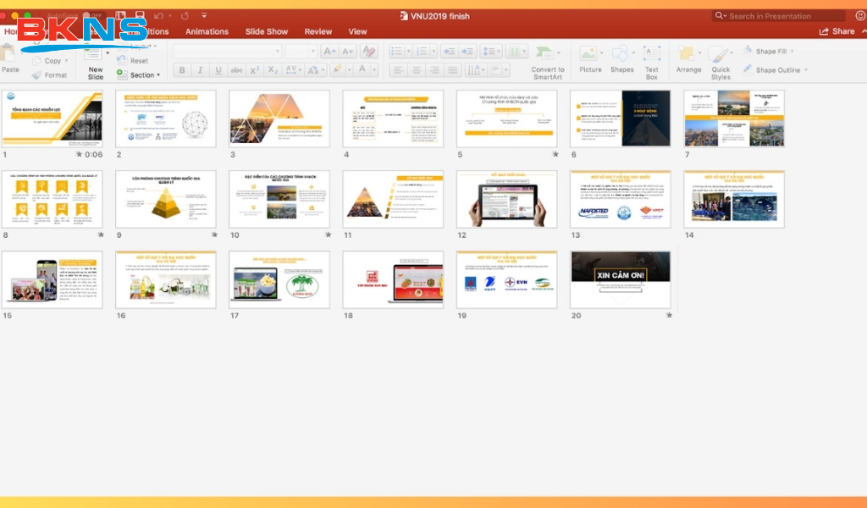Collapse the ribbon with chevron
Screen dimensions: 867x508
[x=864, y=31]
